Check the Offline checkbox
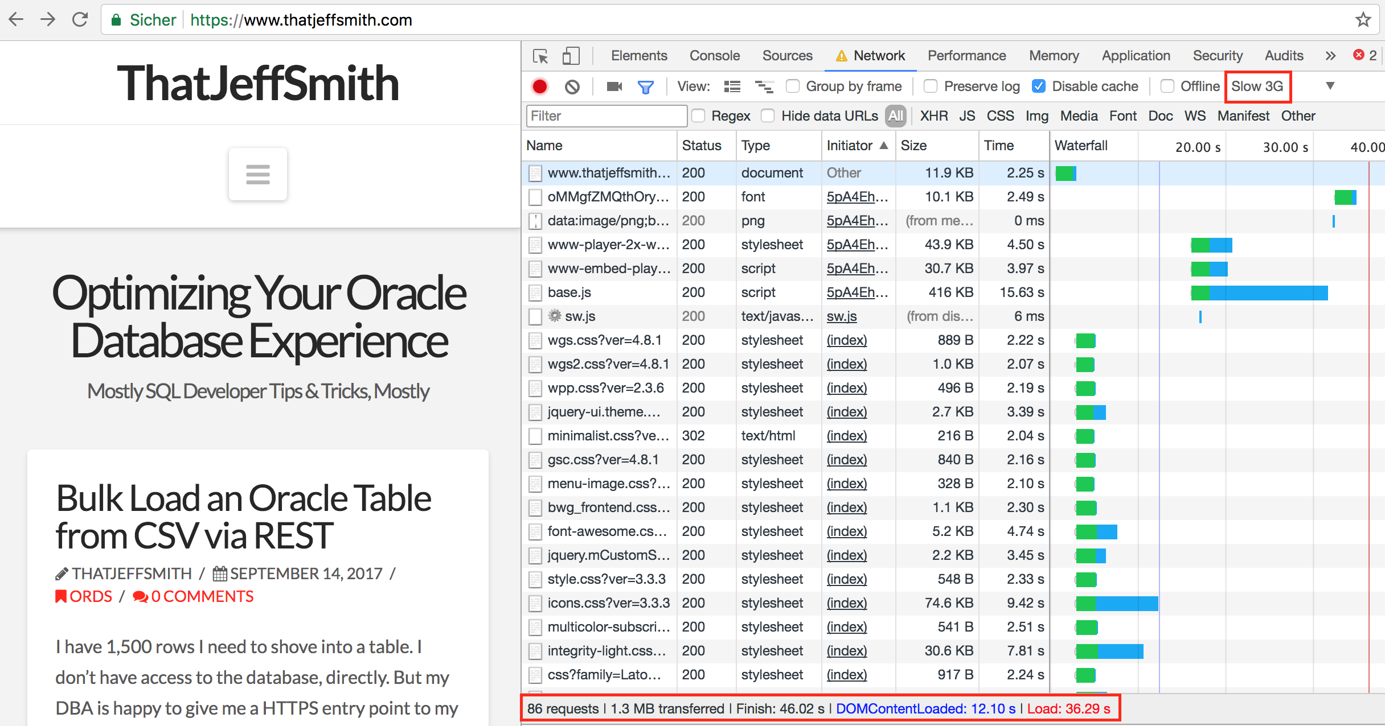The image size is (1385, 726). 1167,86
